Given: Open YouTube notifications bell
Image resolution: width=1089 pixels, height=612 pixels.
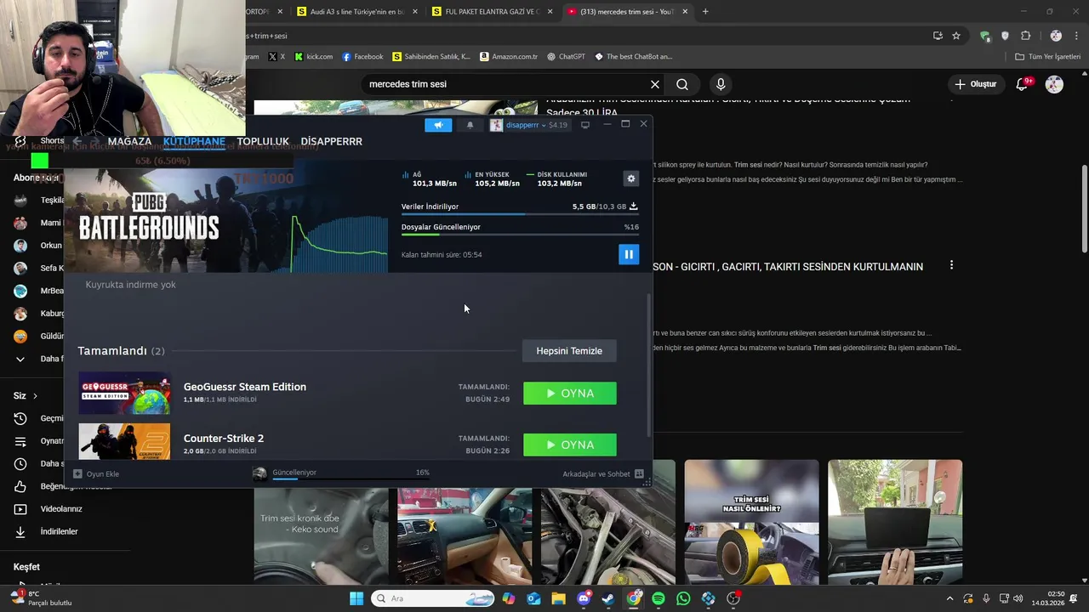Looking at the screenshot, I should 1023,84.
